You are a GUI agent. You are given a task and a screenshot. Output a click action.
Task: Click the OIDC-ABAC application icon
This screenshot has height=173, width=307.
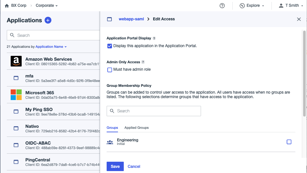[16, 145]
